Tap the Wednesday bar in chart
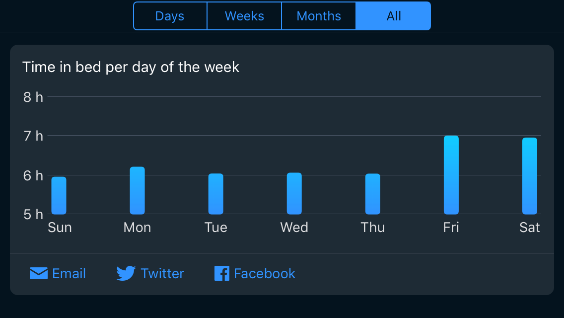Image resolution: width=564 pixels, height=318 pixels. point(294,194)
